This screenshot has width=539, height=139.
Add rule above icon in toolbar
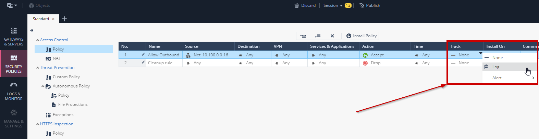pos(303,36)
